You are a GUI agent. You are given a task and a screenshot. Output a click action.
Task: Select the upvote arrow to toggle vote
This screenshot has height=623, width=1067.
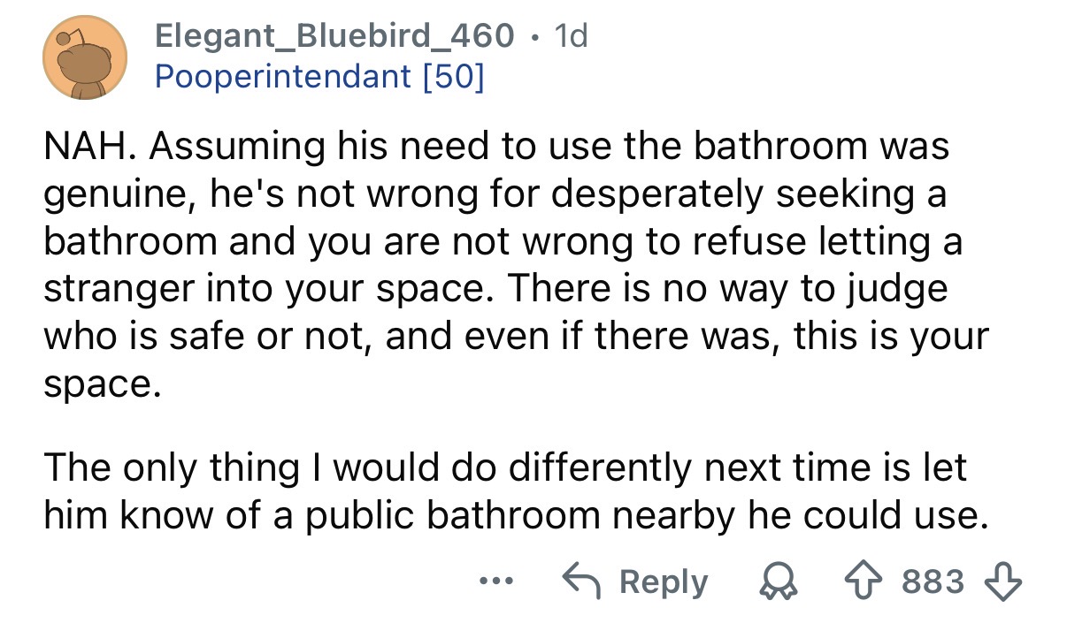[x=864, y=579]
